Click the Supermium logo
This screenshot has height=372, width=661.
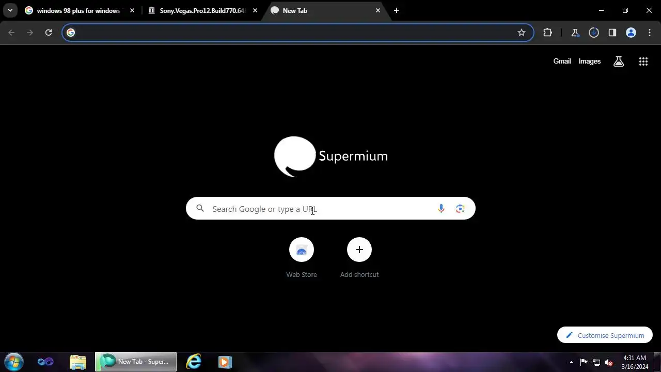330,156
